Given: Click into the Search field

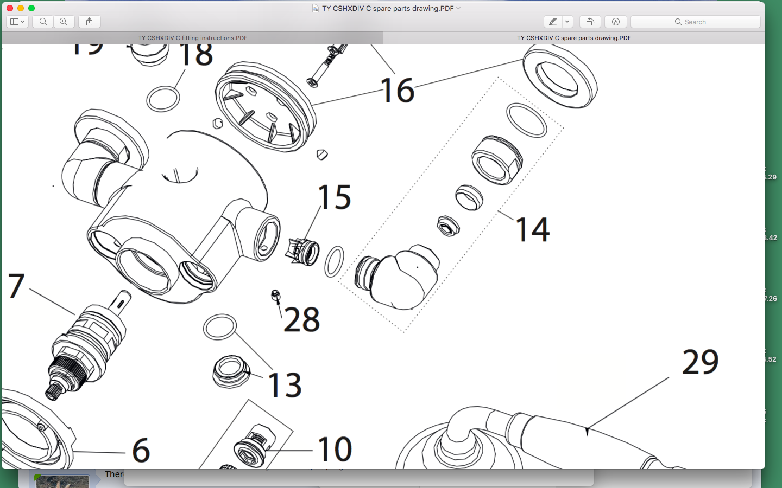Looking at the screenshot, I should point(695,22).
